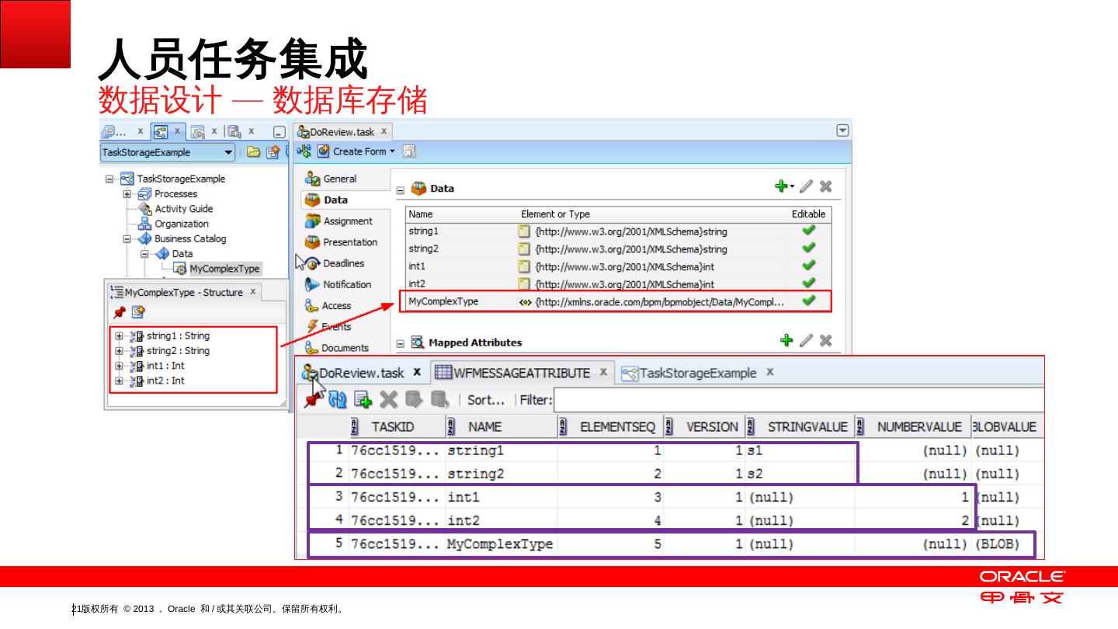This screenshot has height=629, width=1118.
Task: Toggle the Editable checkmark for MyComplexType
Action: (x=808, y=301)
